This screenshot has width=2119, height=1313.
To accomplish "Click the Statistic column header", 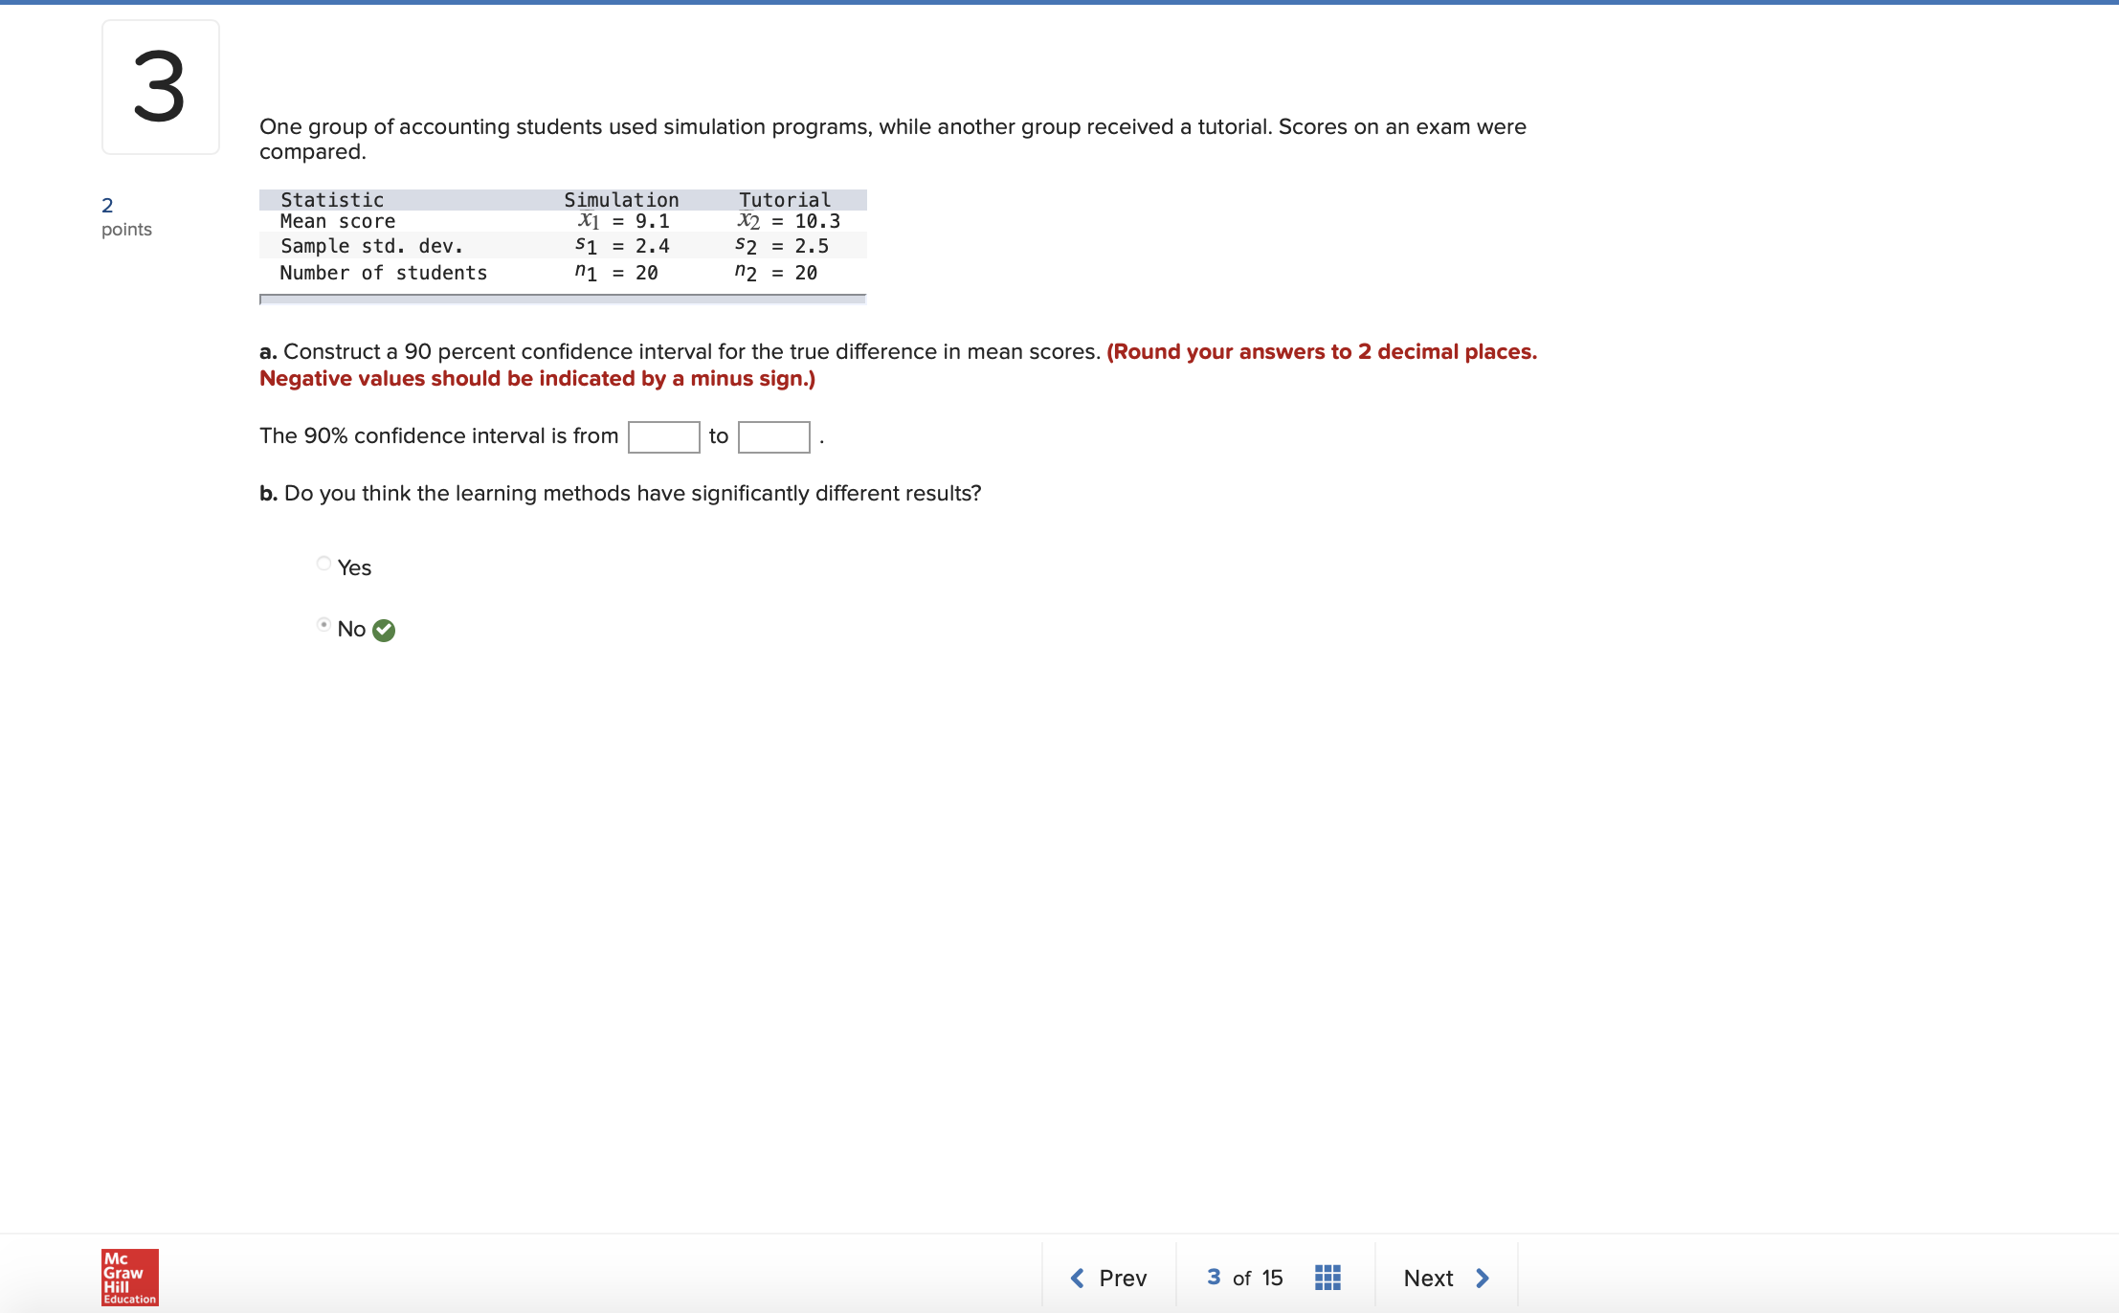I will coord(331,199).
